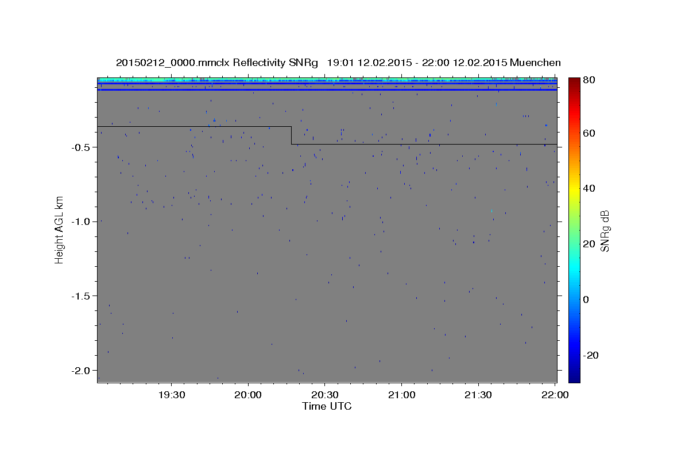Screen dimensions: 689x459
Task: Click the -1.0 height tick label
Action: 80,221
